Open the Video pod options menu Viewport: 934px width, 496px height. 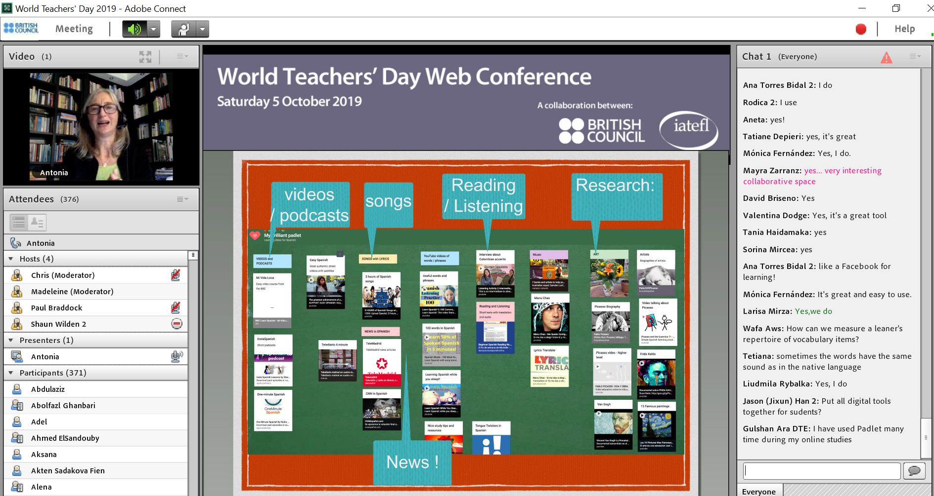pos(182,57)
